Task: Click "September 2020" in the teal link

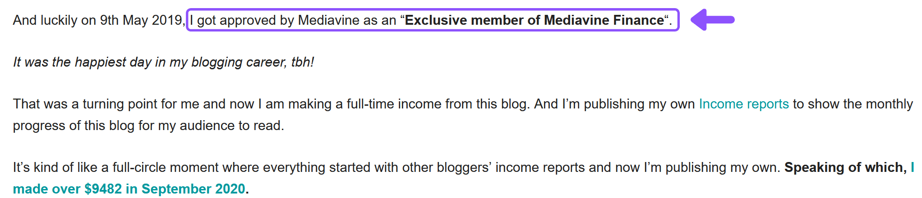Action: [x=193, y=189]
